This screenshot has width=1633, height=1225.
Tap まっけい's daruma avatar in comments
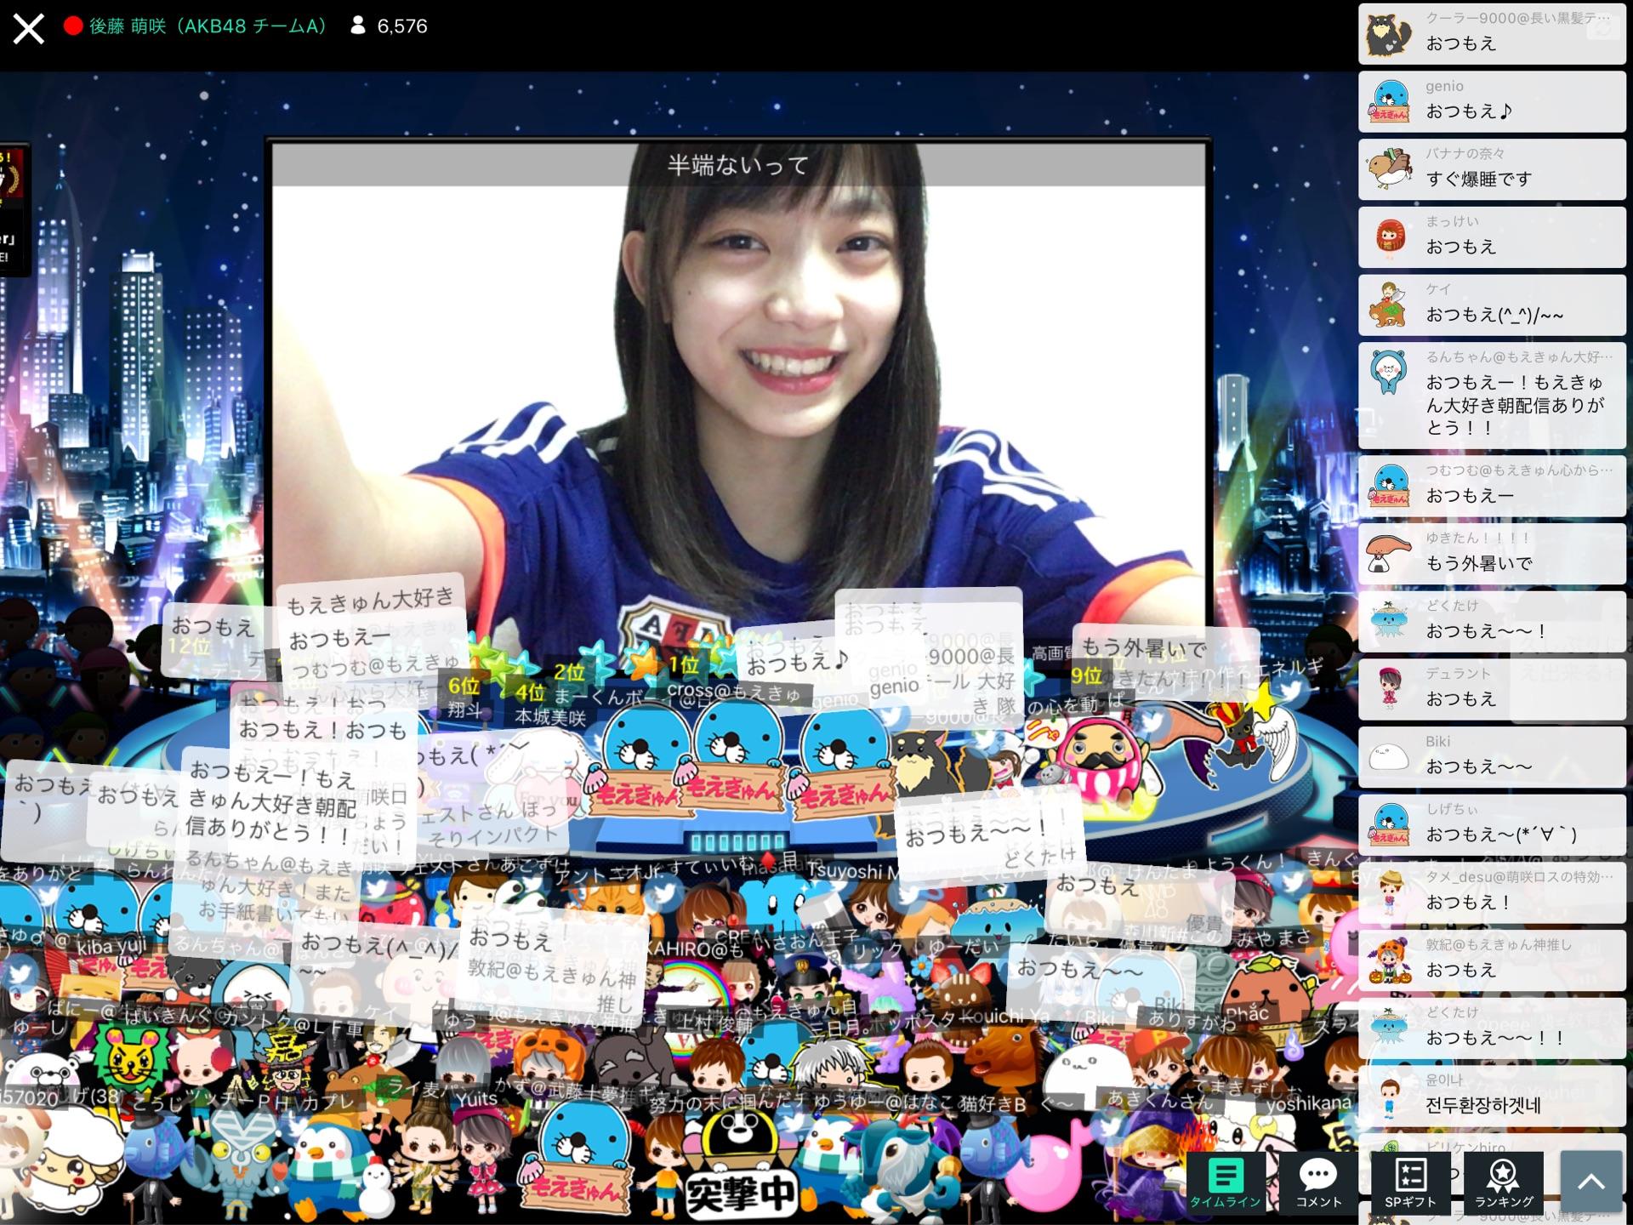pos(1390,237)
